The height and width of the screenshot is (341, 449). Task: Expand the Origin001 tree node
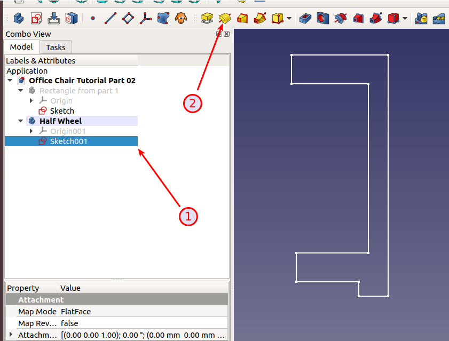(x=31, y=131)
